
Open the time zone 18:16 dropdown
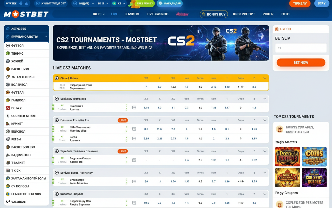[x=103, y=3]
